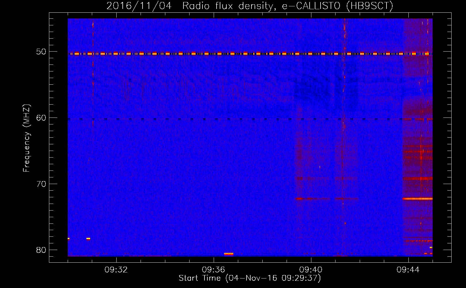Click the orange blob at bottom near 09:36
This screenshot has height=288, width=466.
(x=229, y=254)
